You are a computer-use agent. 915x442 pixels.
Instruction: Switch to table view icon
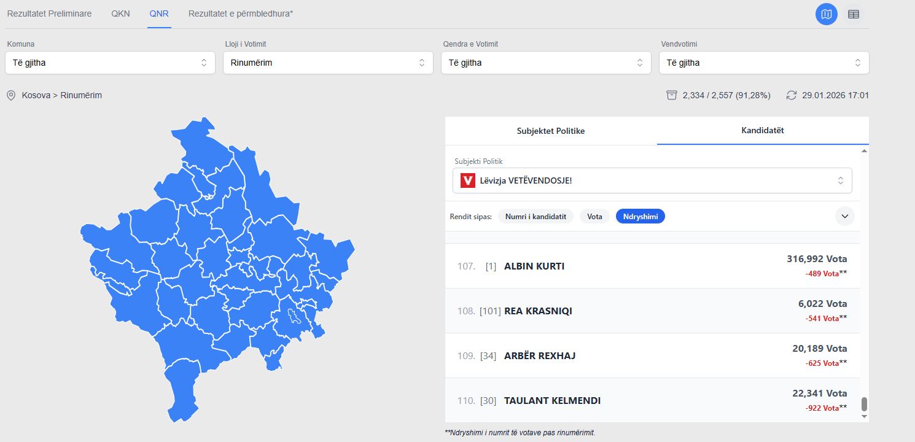pos(853,14)
